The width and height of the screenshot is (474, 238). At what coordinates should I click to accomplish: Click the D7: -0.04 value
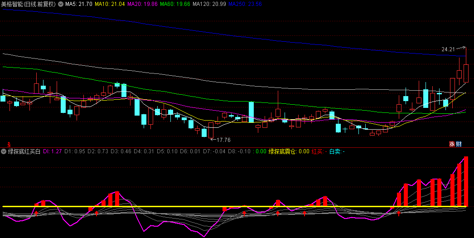click(x=214, y=151)
